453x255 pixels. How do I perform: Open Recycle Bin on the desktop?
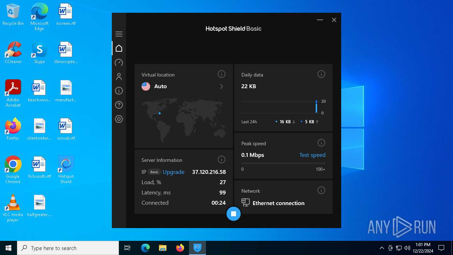[13, 15]
